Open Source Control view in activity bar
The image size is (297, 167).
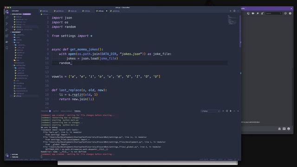point(7,24)
